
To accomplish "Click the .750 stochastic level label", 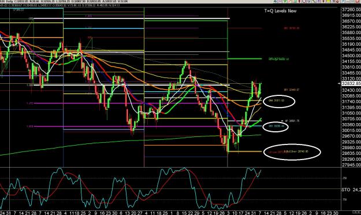I will (344, 199).
